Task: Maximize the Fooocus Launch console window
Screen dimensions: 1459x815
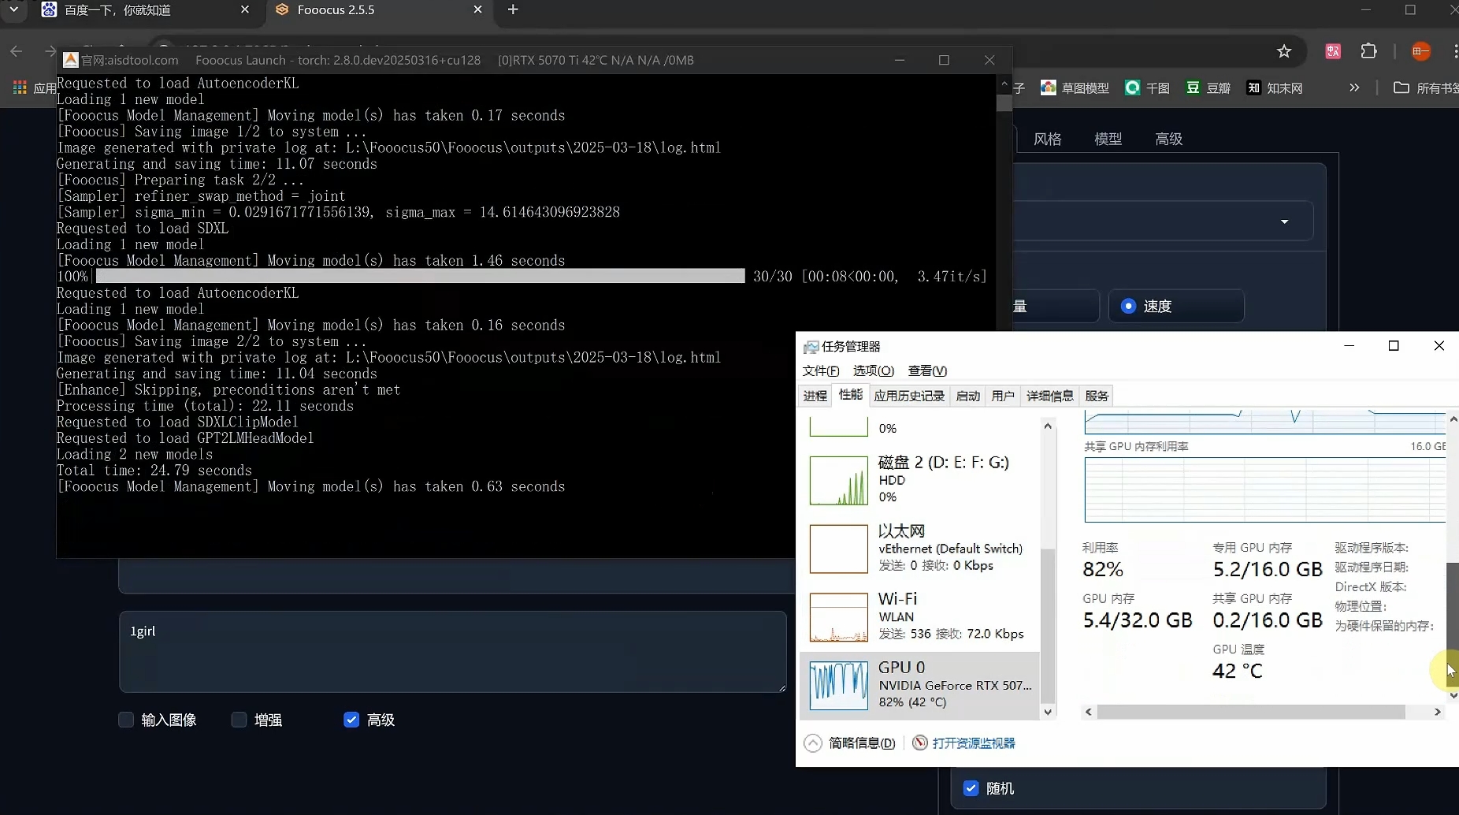Action: [x=944, y=60]
